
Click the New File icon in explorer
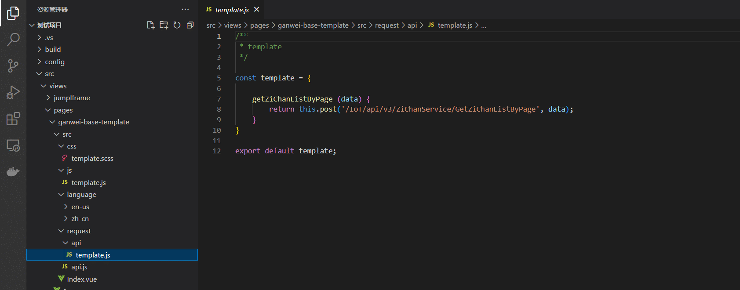click(x=151, y=25)
